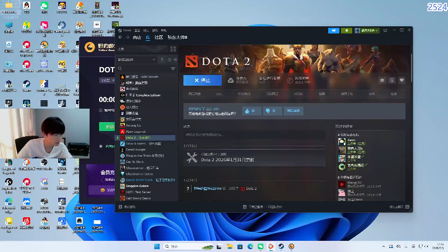Click the start button in accelerator window

click(x=107, y=127)
